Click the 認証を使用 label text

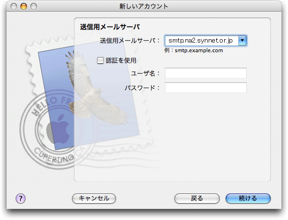121,60
